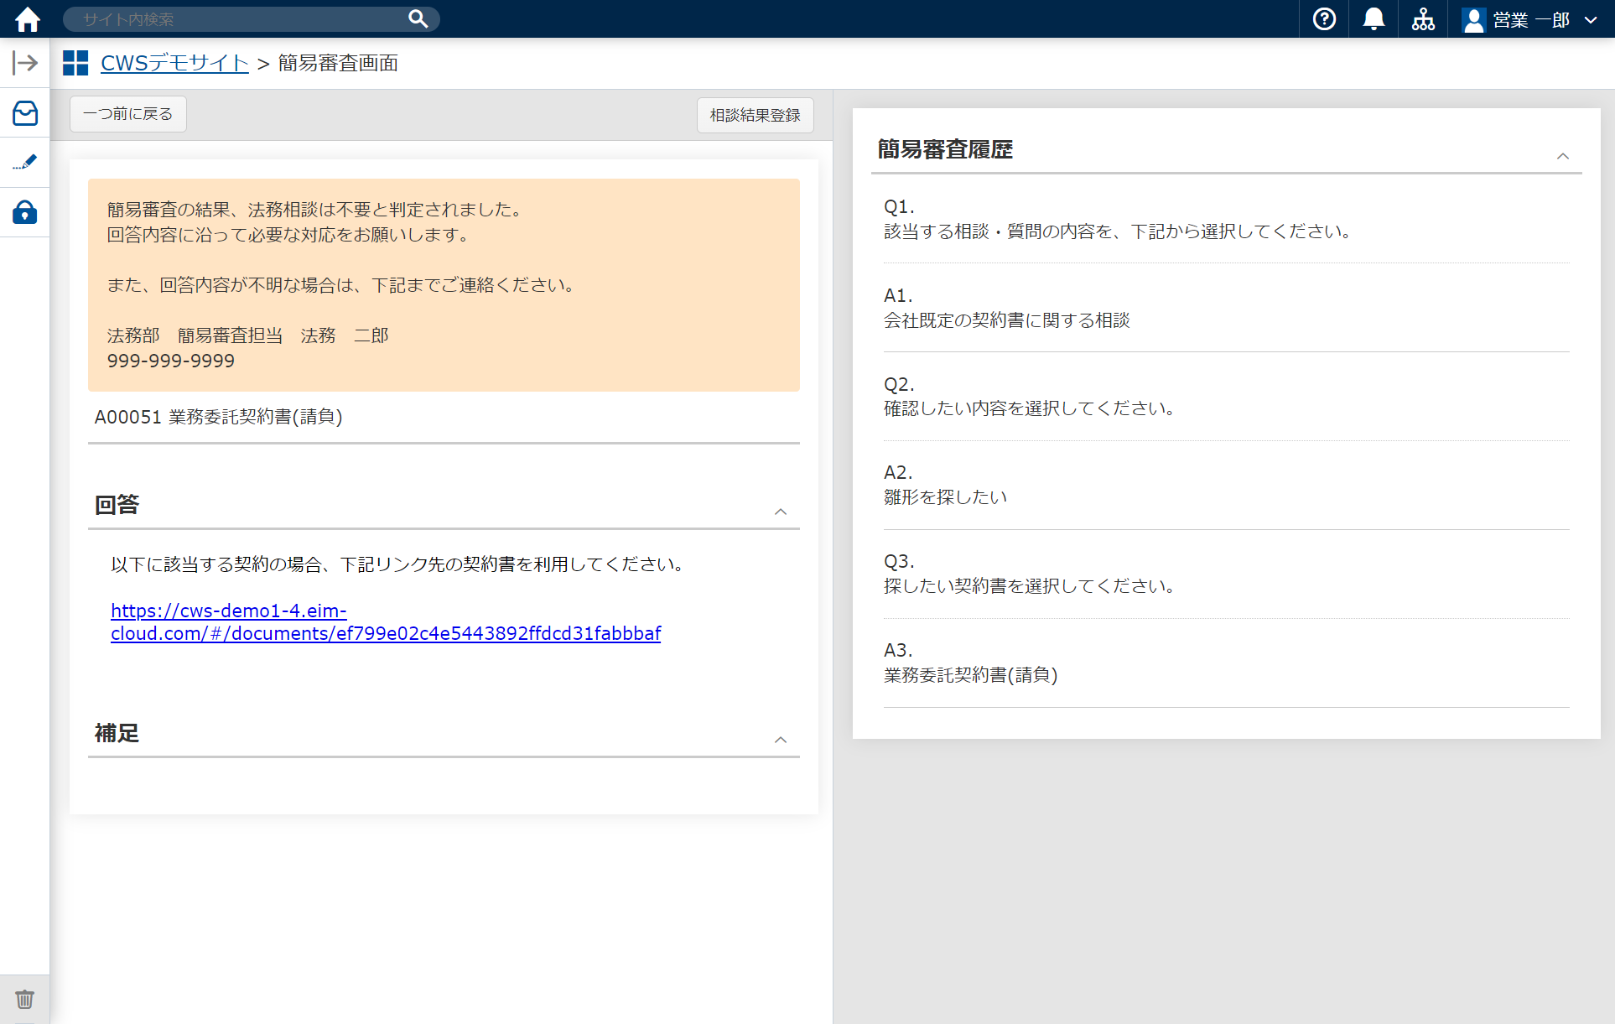The width and height of the screenshot is (1615, 1024).
Task: Click the help question mark icon
Action: 1323,18
